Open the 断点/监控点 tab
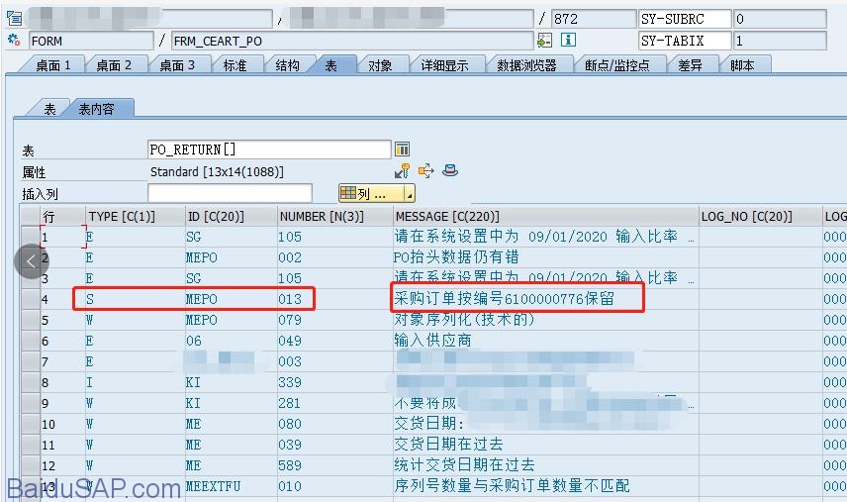Image resolution: width=847 pixels, height=502 pixels. pos(617,65)
